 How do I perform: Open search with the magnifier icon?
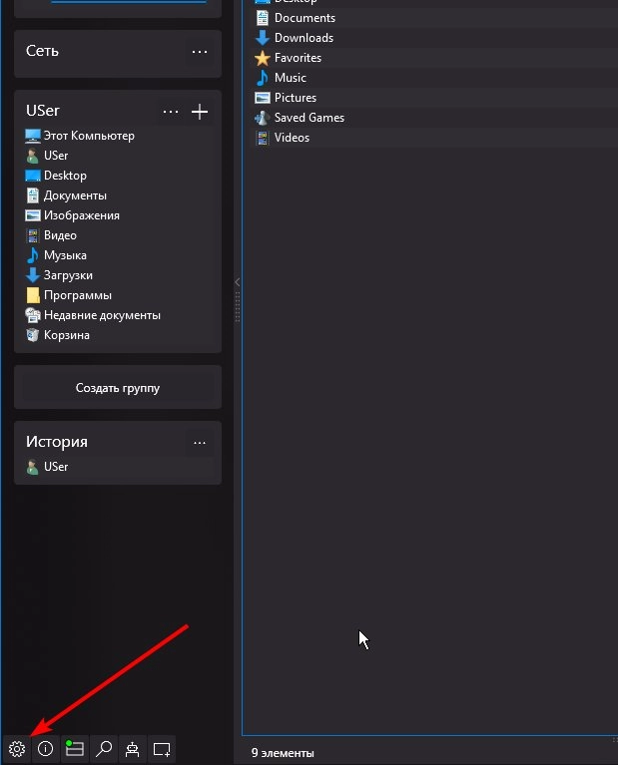coord(103,749)
